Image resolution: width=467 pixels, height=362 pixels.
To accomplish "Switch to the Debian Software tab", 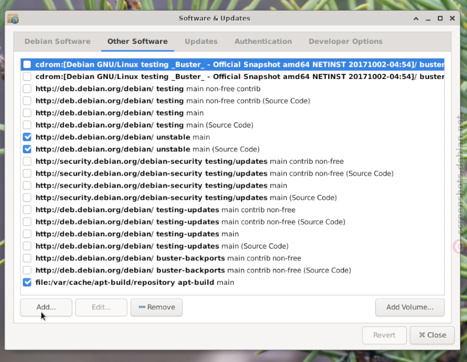I will 57,42.
